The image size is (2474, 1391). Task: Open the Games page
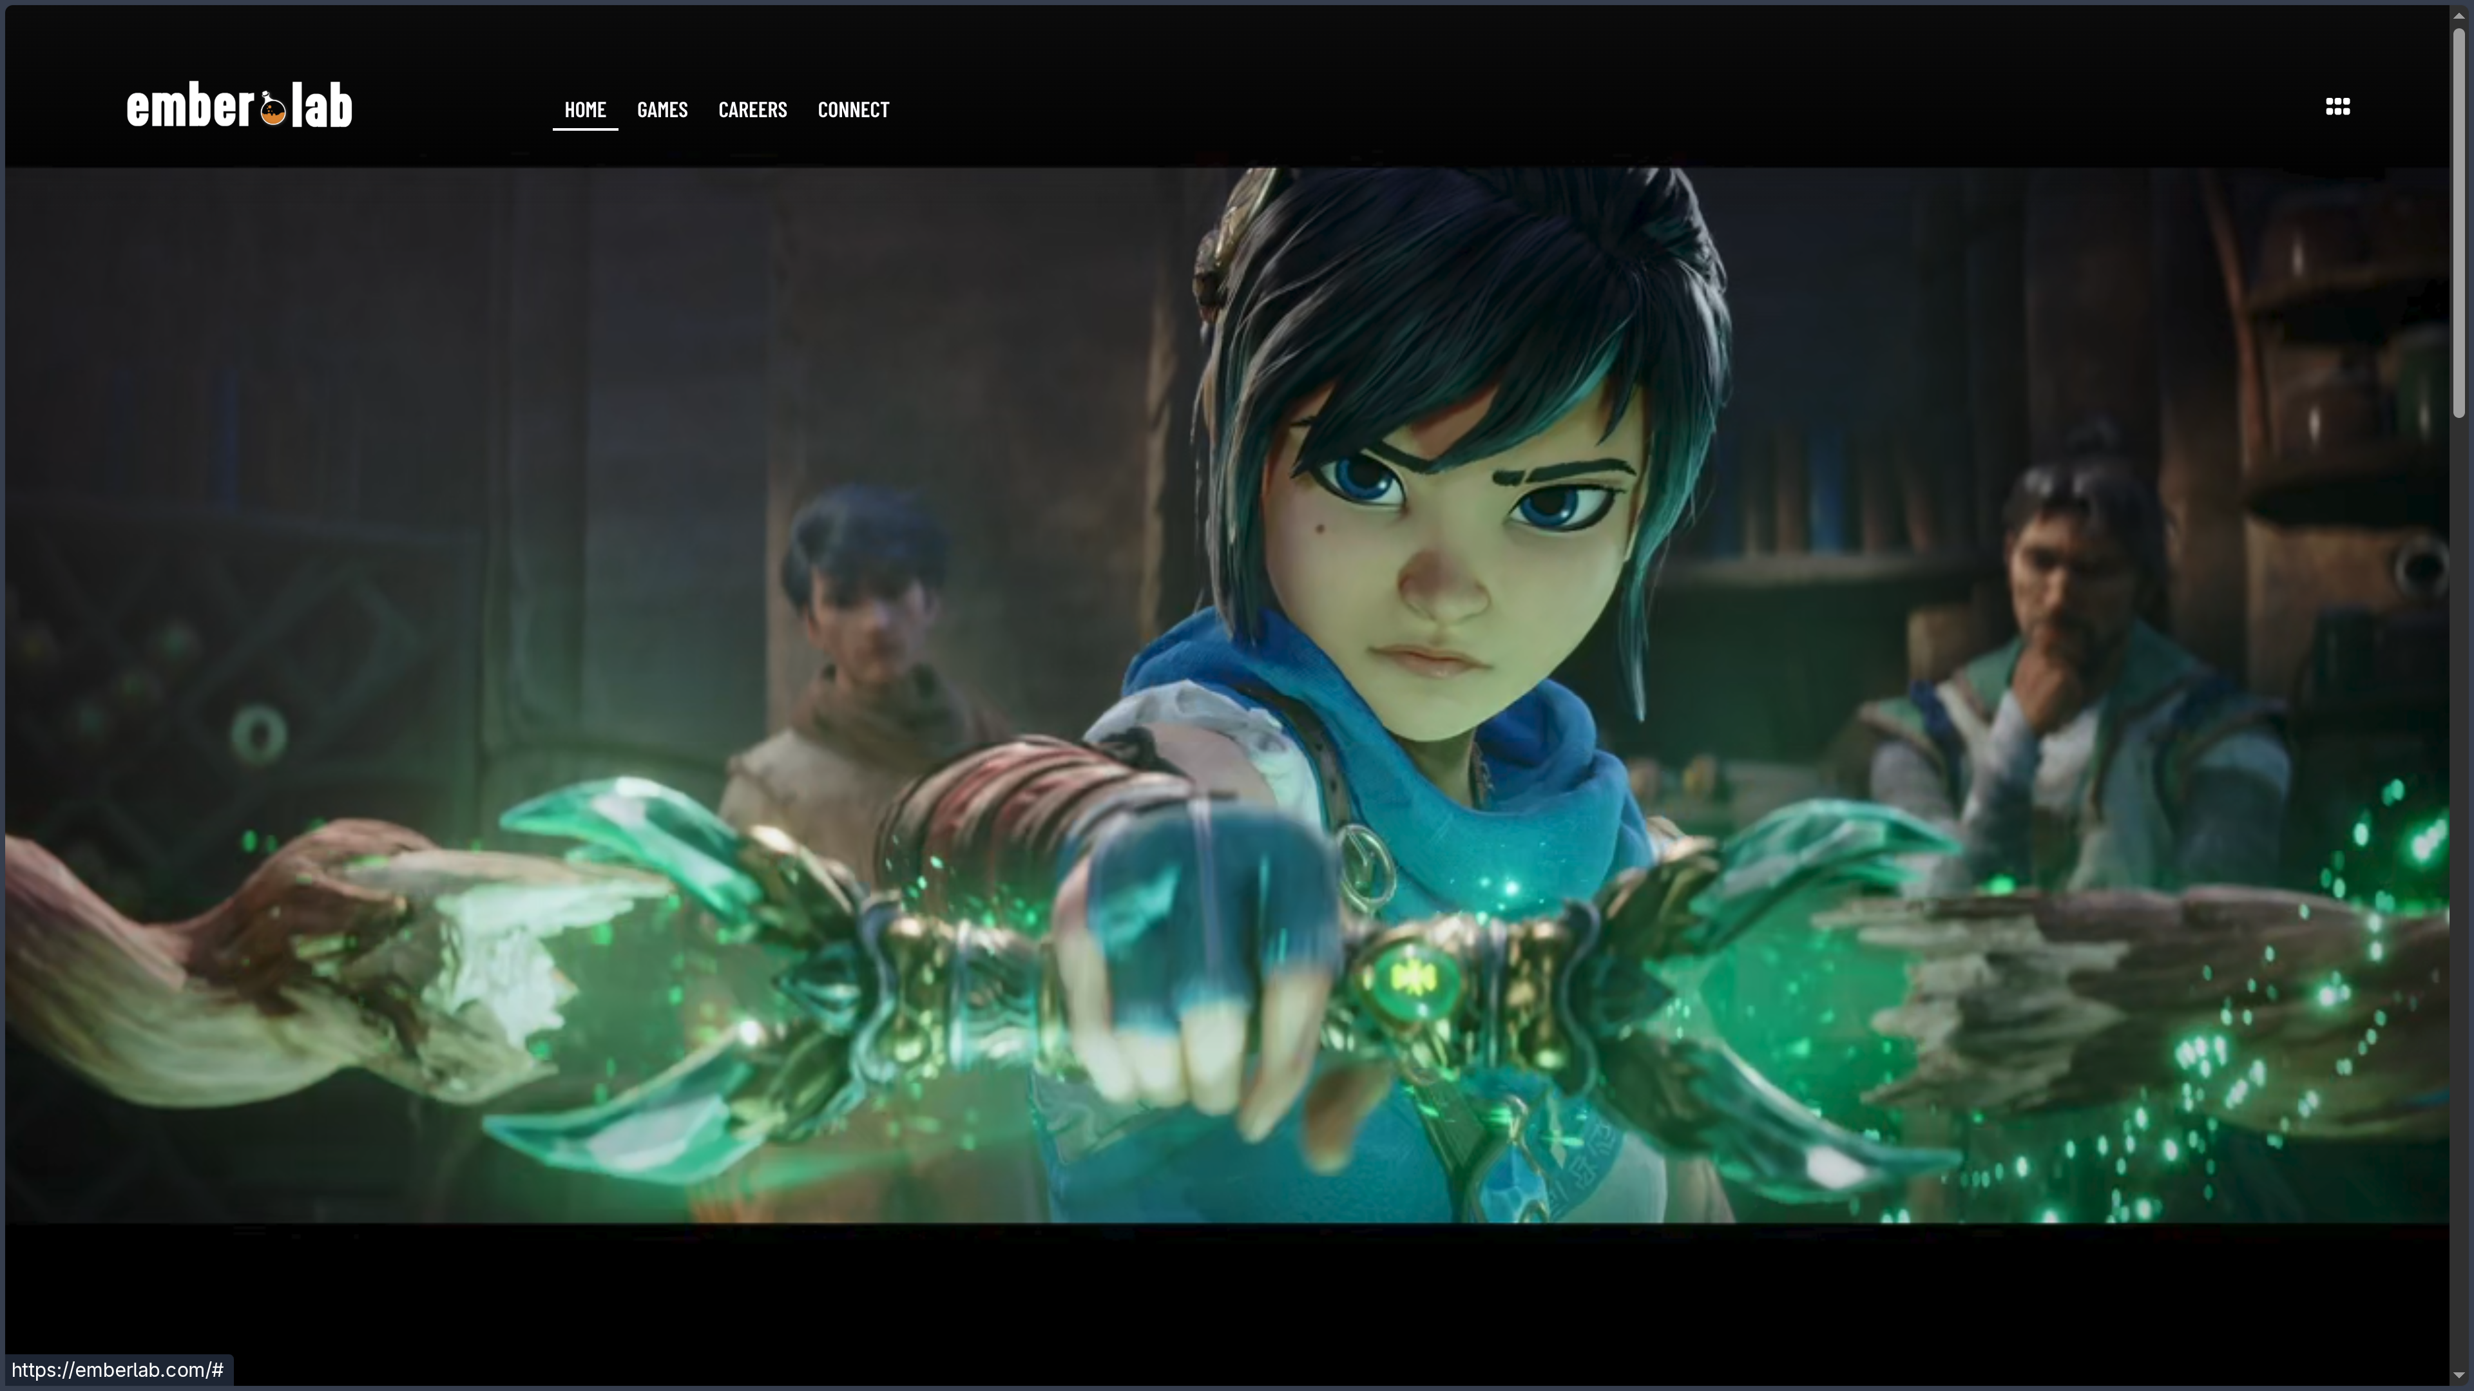(663, 109)
